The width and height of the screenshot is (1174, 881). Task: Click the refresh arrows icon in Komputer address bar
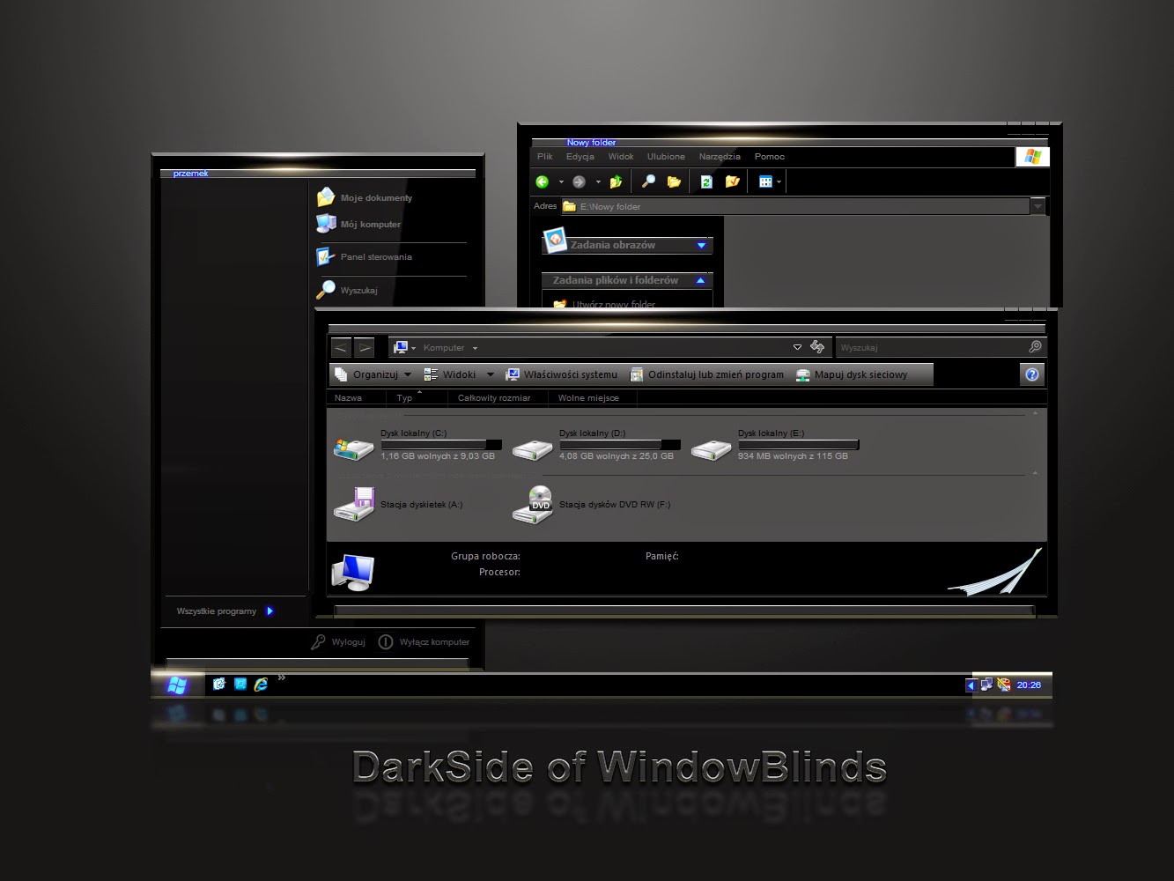pyautogui.click(x=817, y=347)
